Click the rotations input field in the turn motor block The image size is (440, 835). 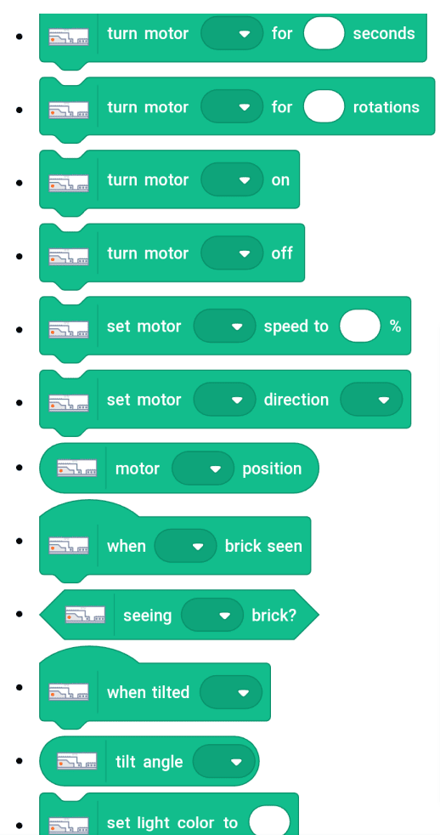324,106
